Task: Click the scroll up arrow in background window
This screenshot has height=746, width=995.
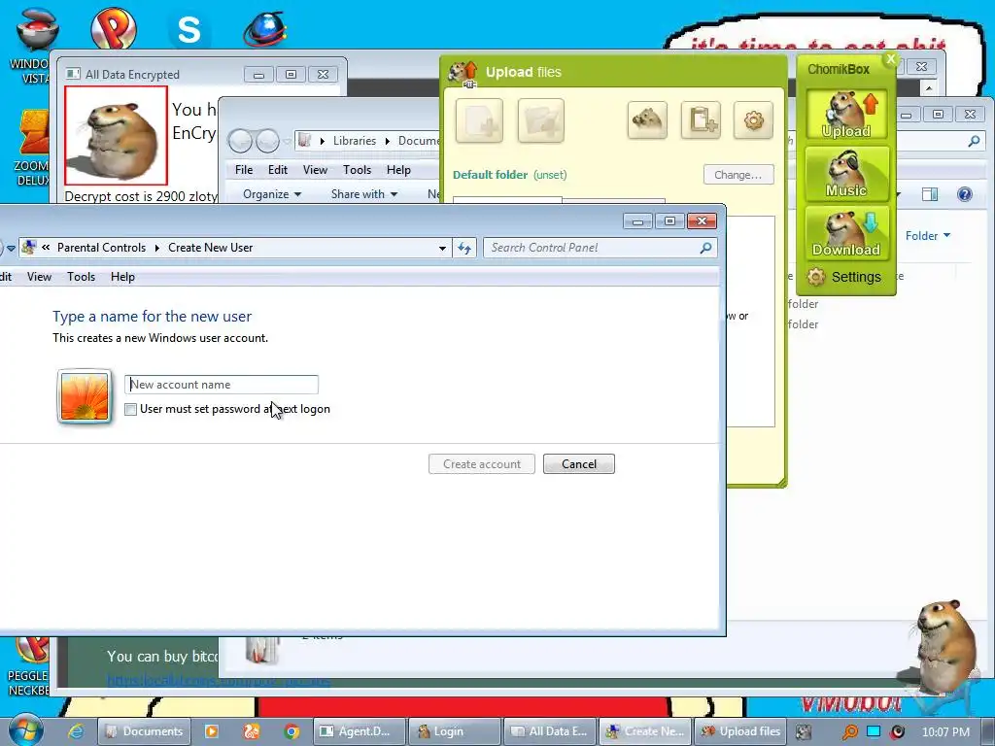Action: [928, 87]
